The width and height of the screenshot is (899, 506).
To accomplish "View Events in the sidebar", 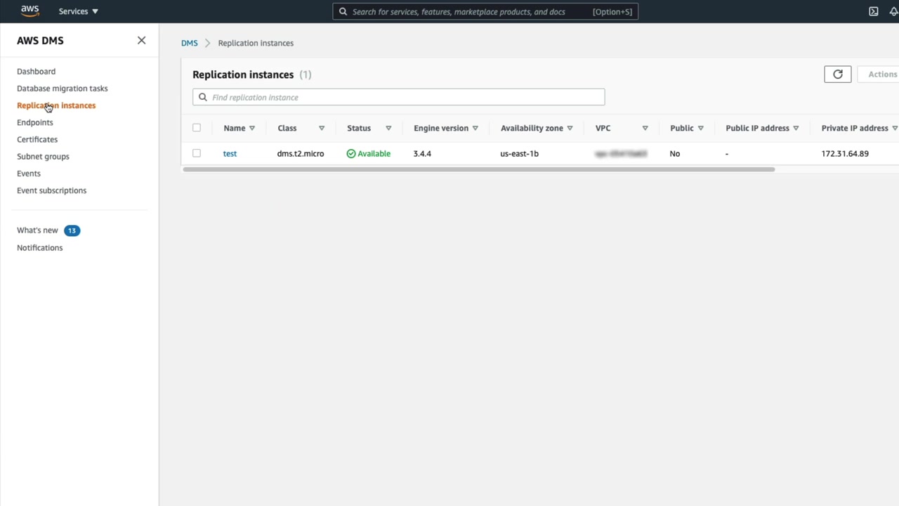I will [29, 174].
